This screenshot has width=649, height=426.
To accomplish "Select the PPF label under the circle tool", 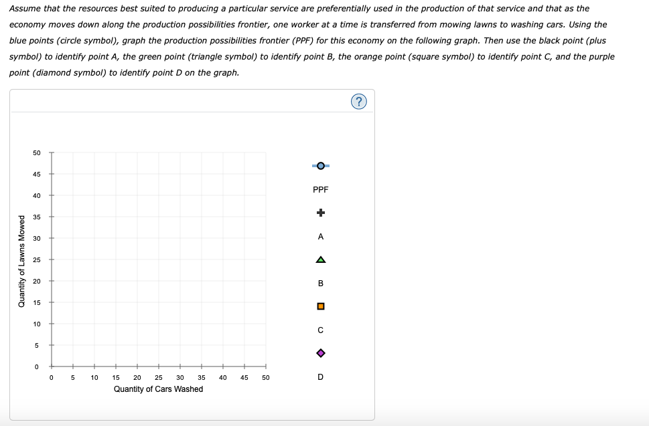I will pyautogui.click(x=320, y=189).
